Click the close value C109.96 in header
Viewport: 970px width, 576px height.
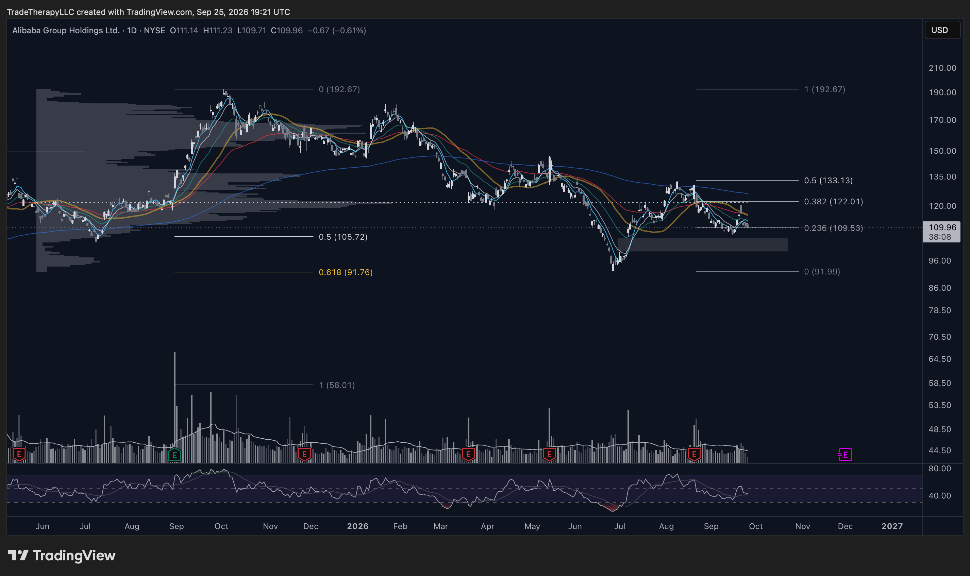287,30
